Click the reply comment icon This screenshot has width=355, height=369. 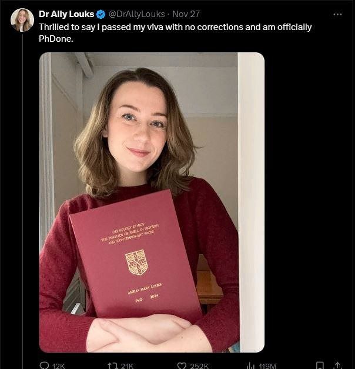(44, 365)
